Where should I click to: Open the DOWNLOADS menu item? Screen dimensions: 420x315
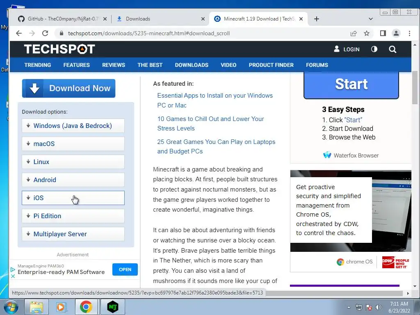[192, 65]
